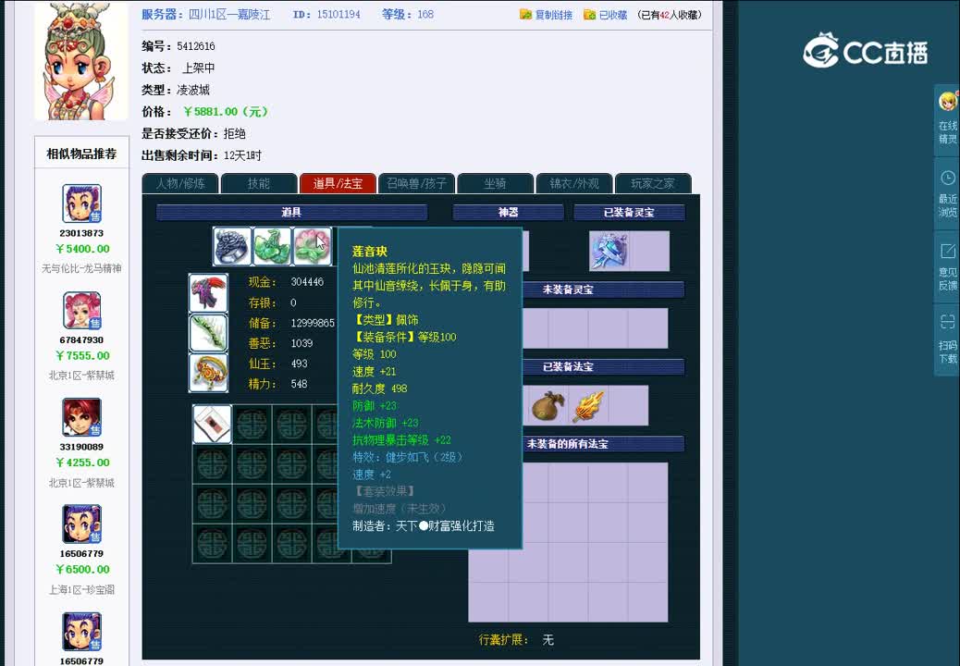The height and width of the screenshot is (666, 960).
Task: Select the green jade pendant item icon
Action: pyautogui.click(x=272, y=246)
